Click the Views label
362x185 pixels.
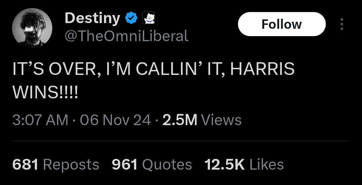222,120
